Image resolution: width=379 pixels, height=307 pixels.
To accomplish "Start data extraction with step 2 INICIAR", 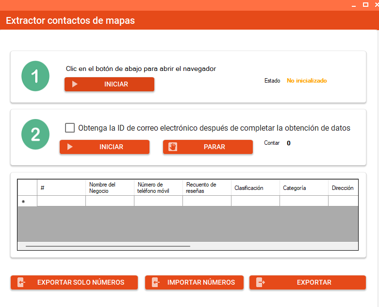I will (x=104, y=147).
